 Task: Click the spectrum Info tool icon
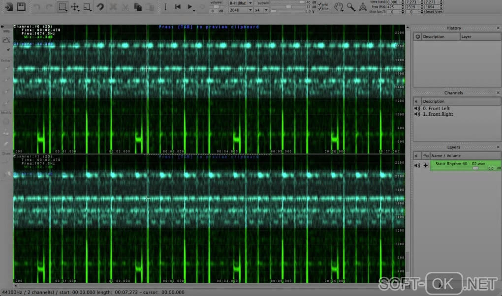(x=6, y=40)
